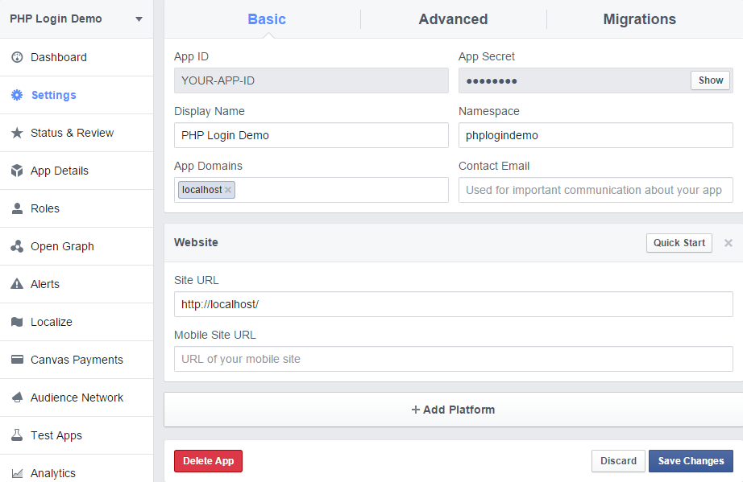Remove the Website platform section
743x482 pixels.
point(728,243)
